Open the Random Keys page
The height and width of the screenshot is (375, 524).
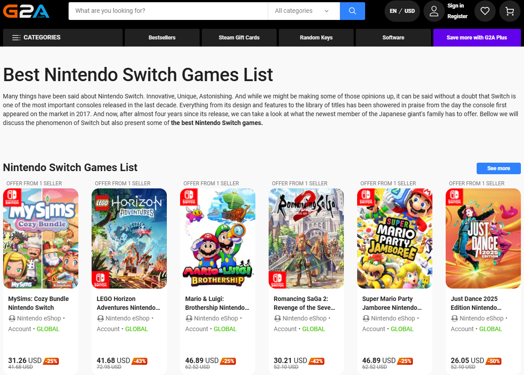click(x=316, y=37)
